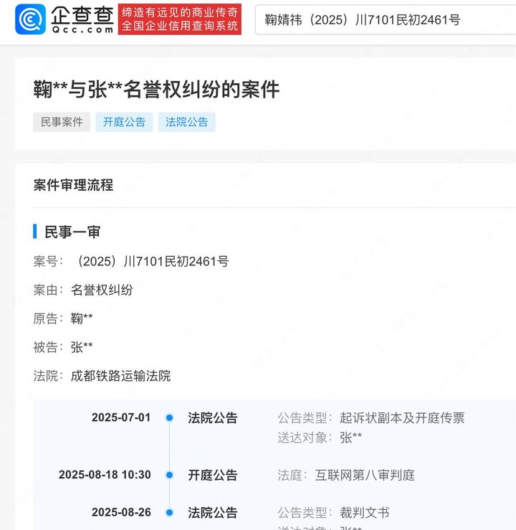The image size is (516, 530).
Task: Click the 互联网第八审判庭 courtroom text
Action: (x=365, y=475)
